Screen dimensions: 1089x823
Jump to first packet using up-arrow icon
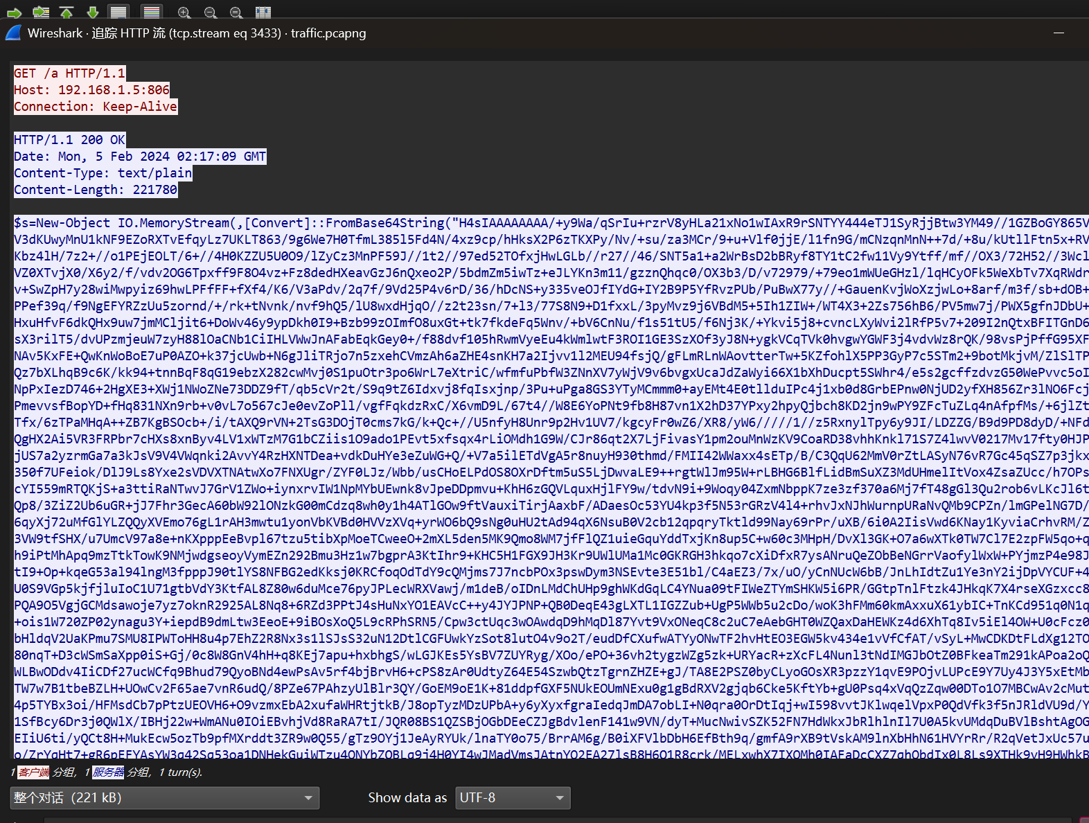[x=67, y=12]
